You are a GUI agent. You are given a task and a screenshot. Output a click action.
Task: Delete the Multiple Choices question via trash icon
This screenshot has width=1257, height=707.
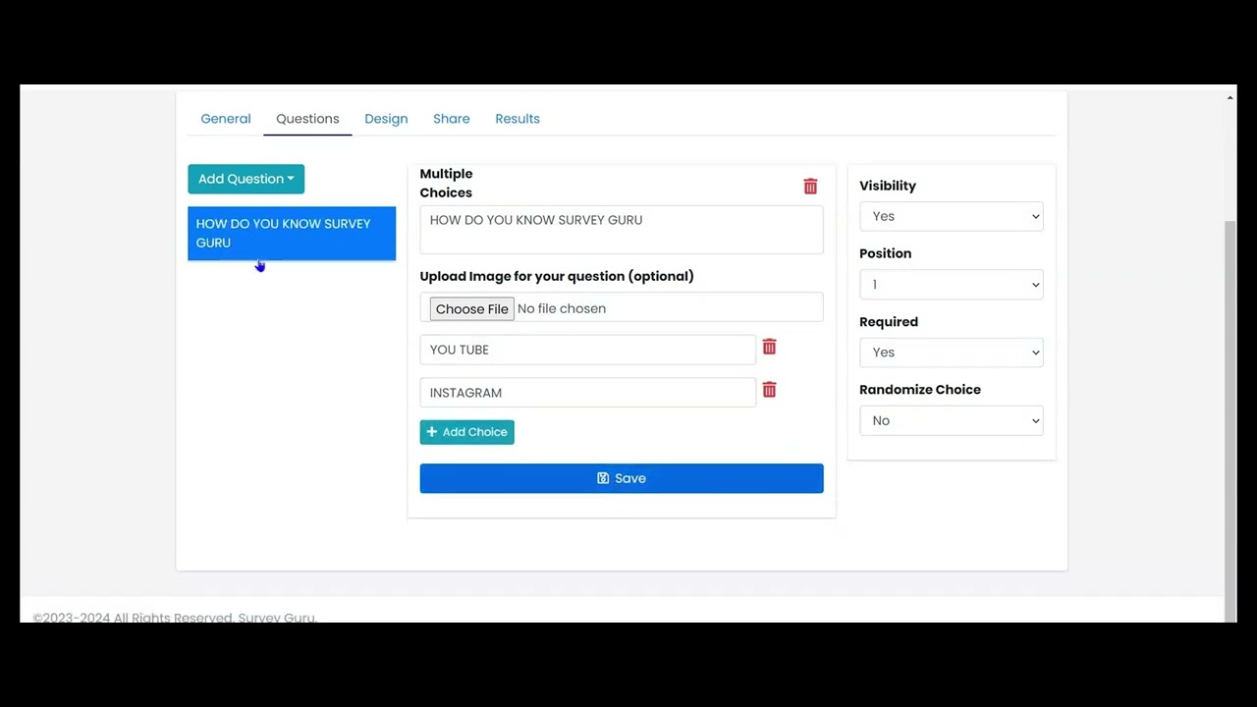(810, 187)
